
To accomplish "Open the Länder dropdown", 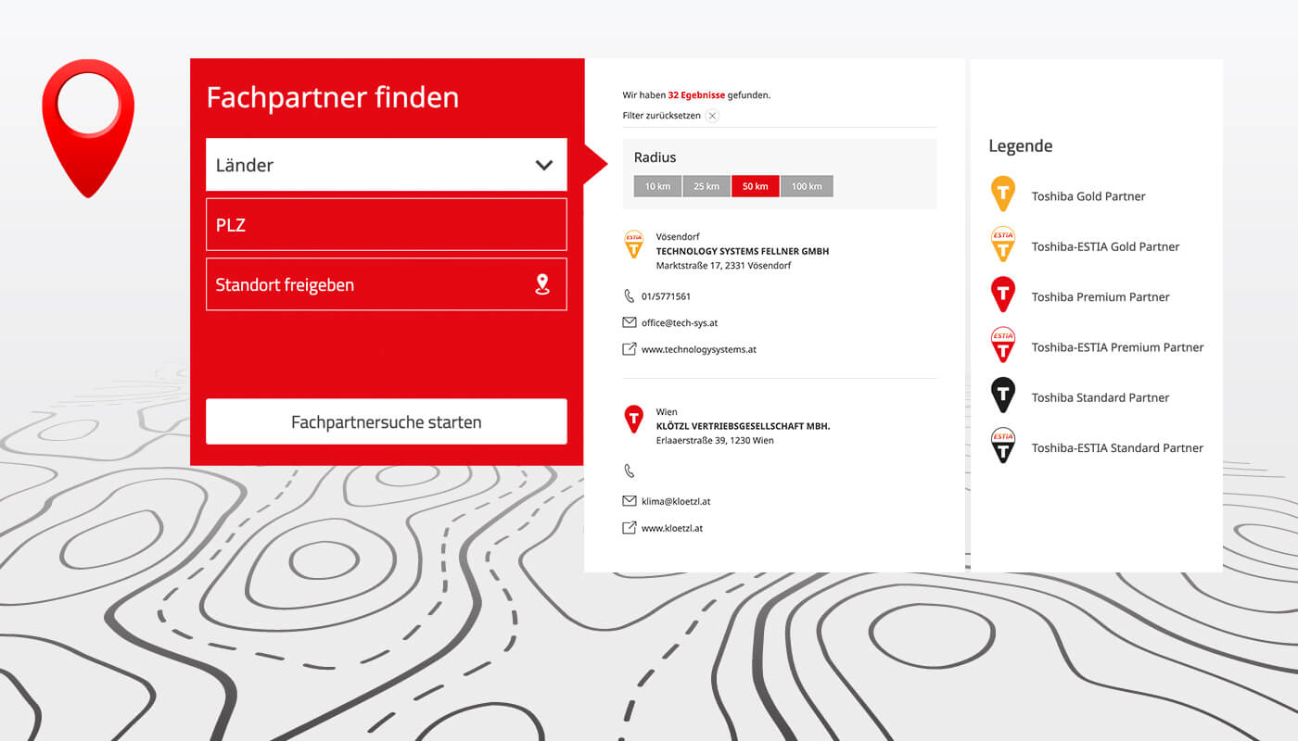I will click(x=371, y=165).
